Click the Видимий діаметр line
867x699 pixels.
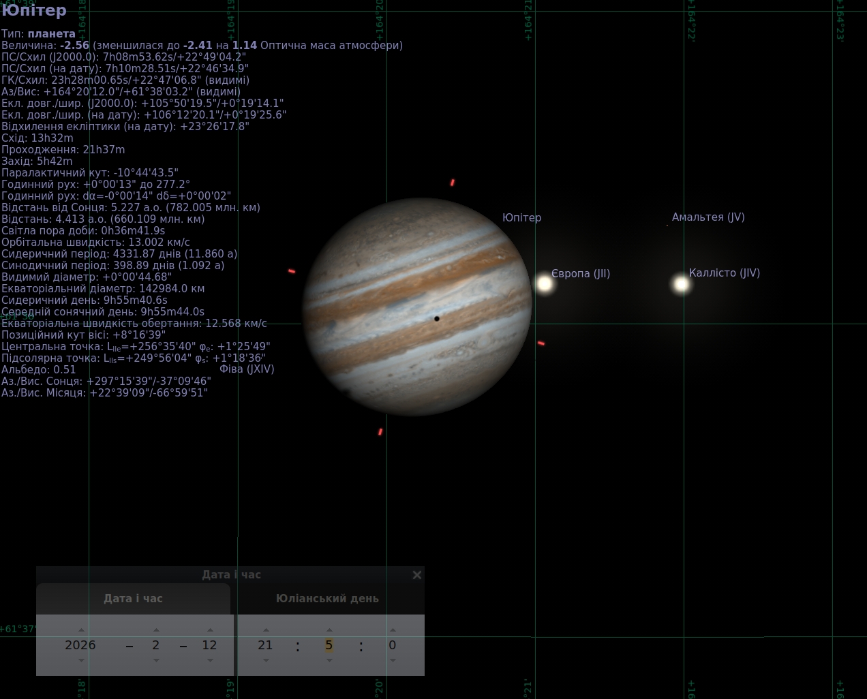pos(87,277)
